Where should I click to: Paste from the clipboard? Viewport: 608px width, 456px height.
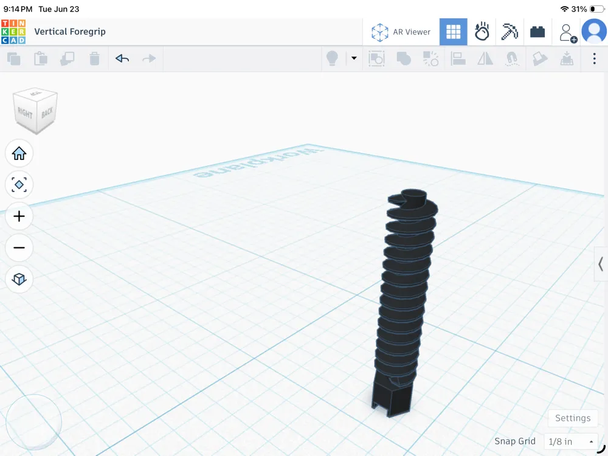click(41, 59)
